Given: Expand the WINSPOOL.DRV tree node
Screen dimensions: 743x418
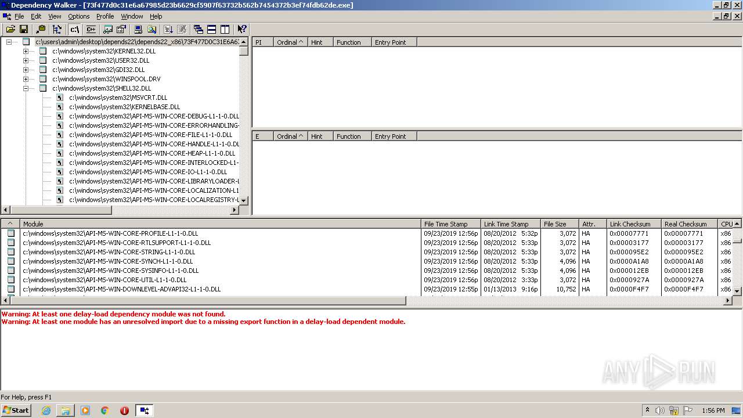Looking at the screenshot, I should (x=26, y=79).
